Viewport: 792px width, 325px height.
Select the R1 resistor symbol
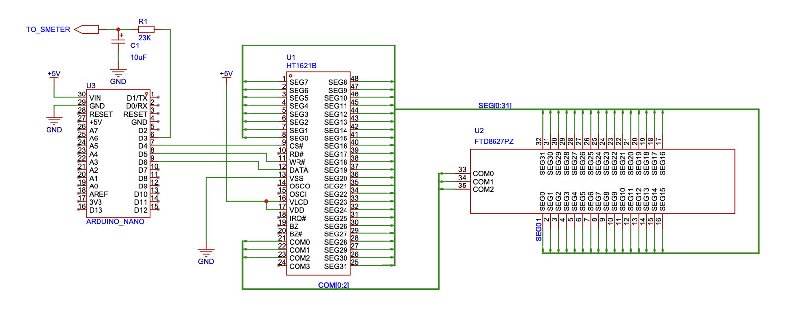(x=146, y=30)
